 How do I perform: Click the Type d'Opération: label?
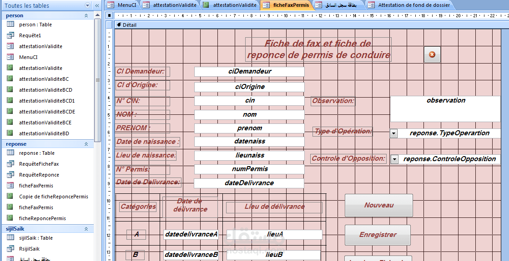[343, 132]
